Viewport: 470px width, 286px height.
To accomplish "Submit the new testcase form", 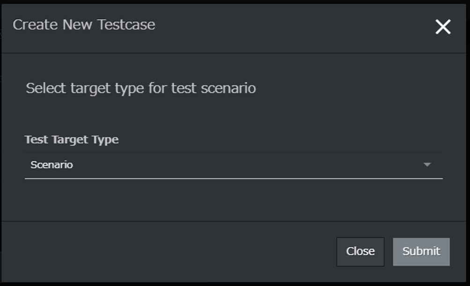I will point(421,251).
